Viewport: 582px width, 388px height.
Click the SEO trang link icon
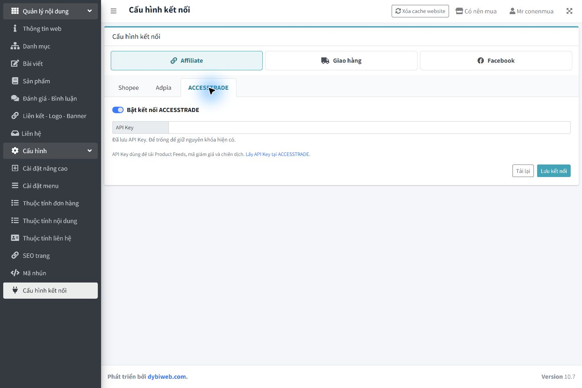15,255
